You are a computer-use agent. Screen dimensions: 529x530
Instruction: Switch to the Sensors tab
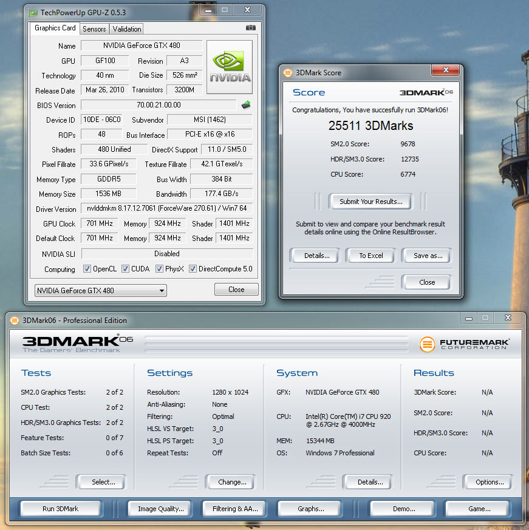tap(94, 29)
